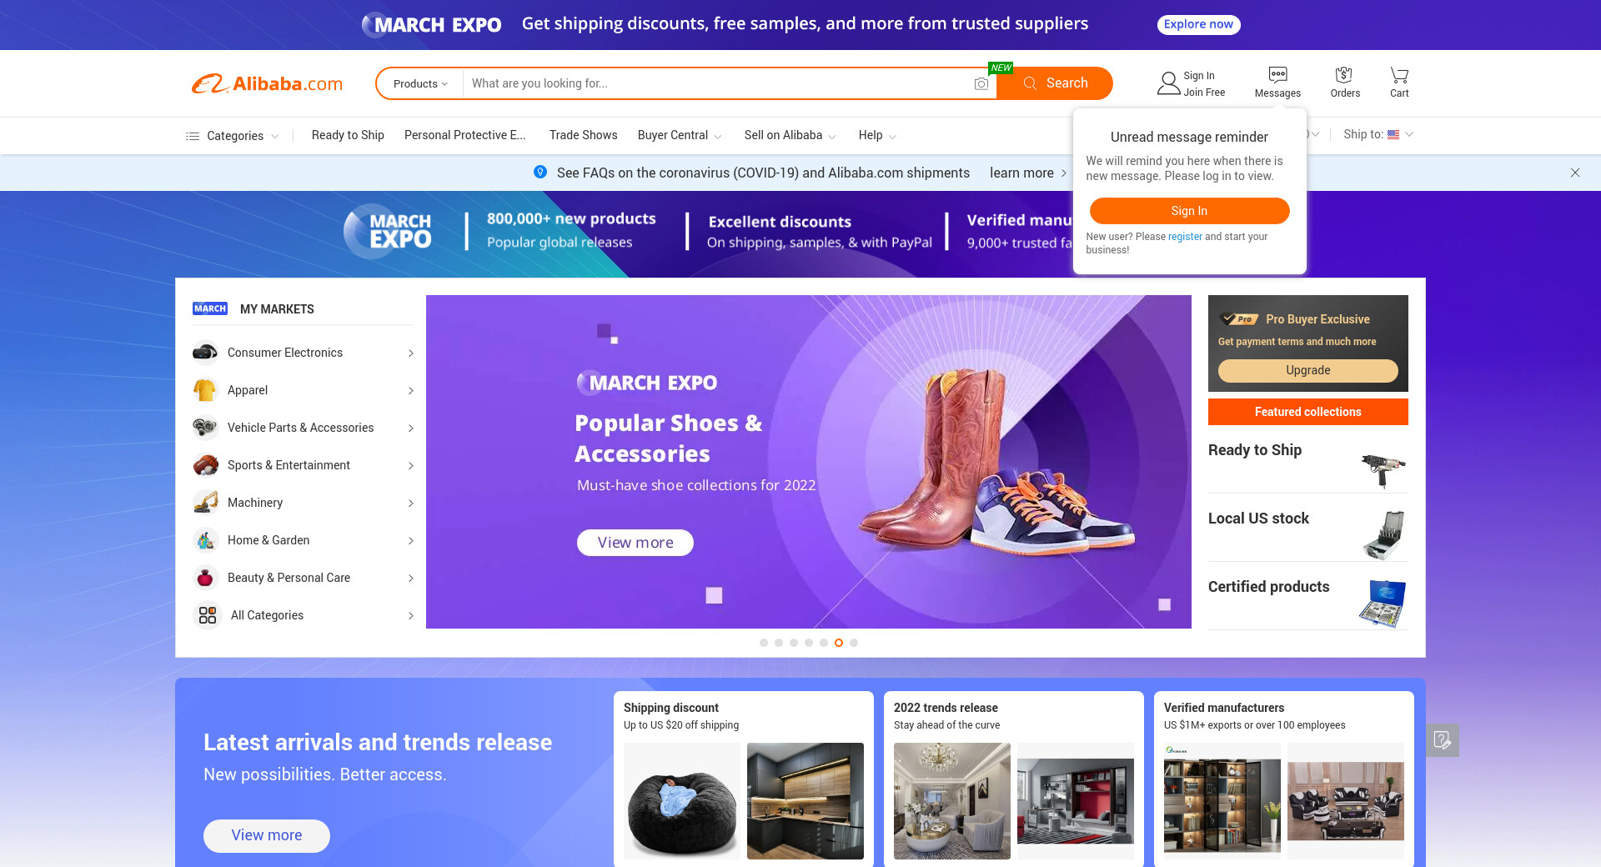The image size is (1601, 867).
Task: Select Apparel in My Markets
Action: click(248, 390)
